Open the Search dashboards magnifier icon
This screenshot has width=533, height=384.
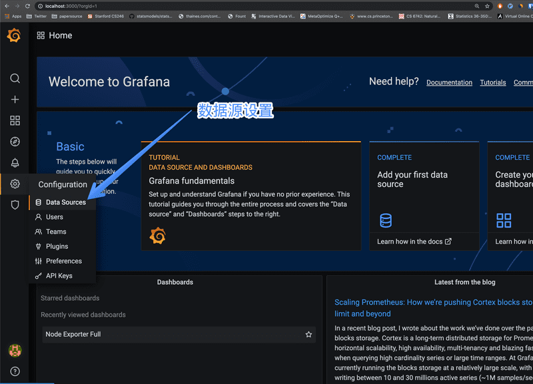tap(15, 78)
